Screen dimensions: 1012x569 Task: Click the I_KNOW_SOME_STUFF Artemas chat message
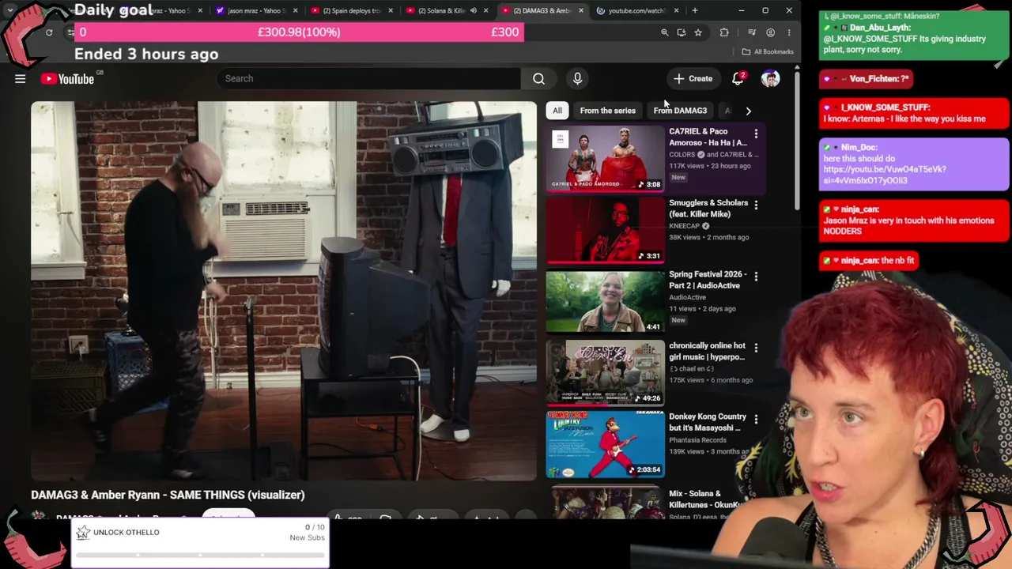point(913,113)
